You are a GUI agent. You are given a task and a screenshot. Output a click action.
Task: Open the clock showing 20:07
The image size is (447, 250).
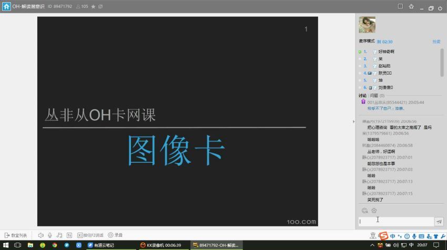(422, 245)
